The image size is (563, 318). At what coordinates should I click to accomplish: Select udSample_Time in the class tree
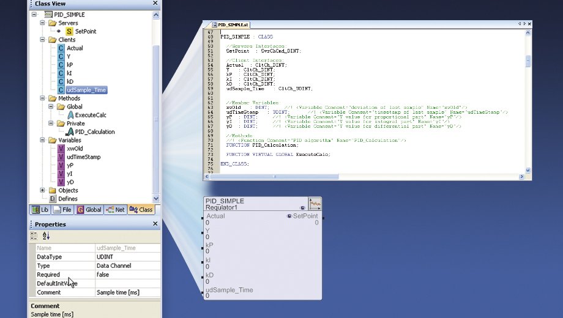[x=86, y=90]
